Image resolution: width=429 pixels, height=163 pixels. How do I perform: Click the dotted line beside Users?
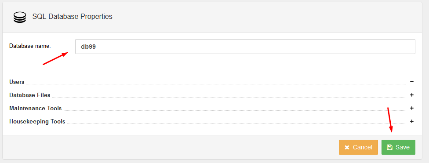pyautogui.click(x=216, y=84)
